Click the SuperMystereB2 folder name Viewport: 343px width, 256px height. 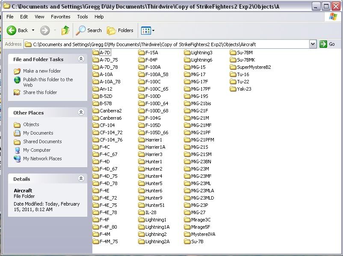pyautogui.click(x=254, y=67)
